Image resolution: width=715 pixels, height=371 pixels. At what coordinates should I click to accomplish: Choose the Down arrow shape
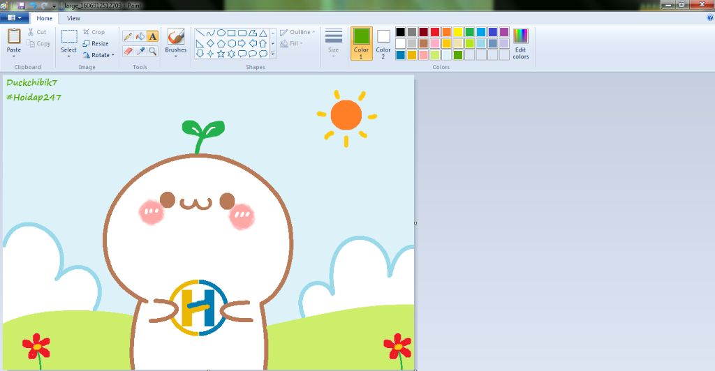pos(200,54)
